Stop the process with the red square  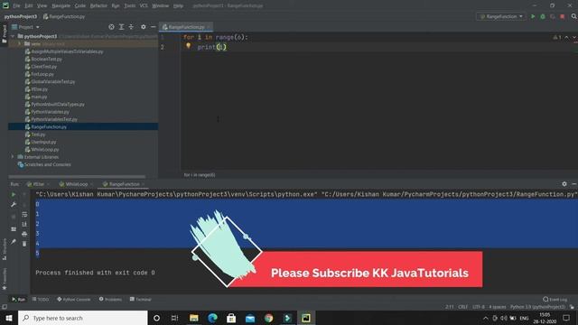(562, 16)
